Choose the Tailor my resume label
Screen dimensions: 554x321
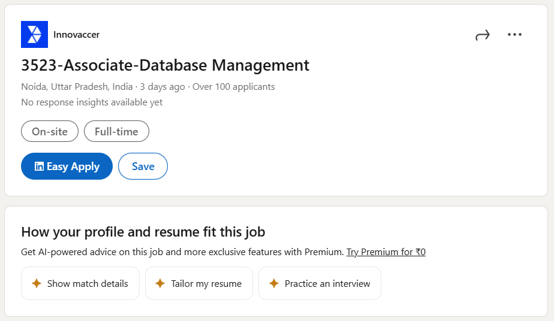pos(206,283)
